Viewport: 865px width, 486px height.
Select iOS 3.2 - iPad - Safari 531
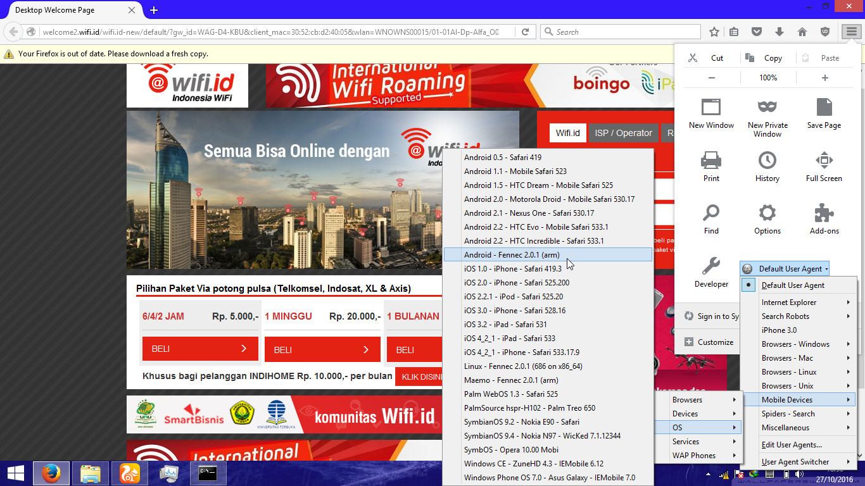pos(548,325)
